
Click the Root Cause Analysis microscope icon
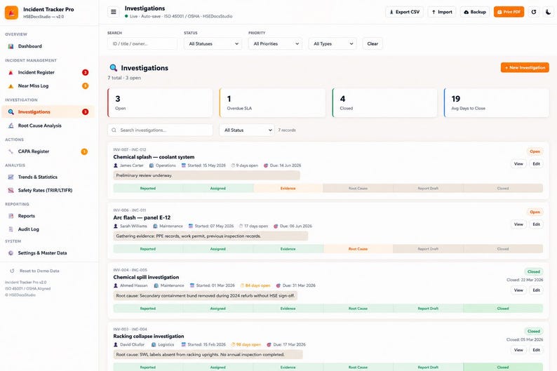11,126
